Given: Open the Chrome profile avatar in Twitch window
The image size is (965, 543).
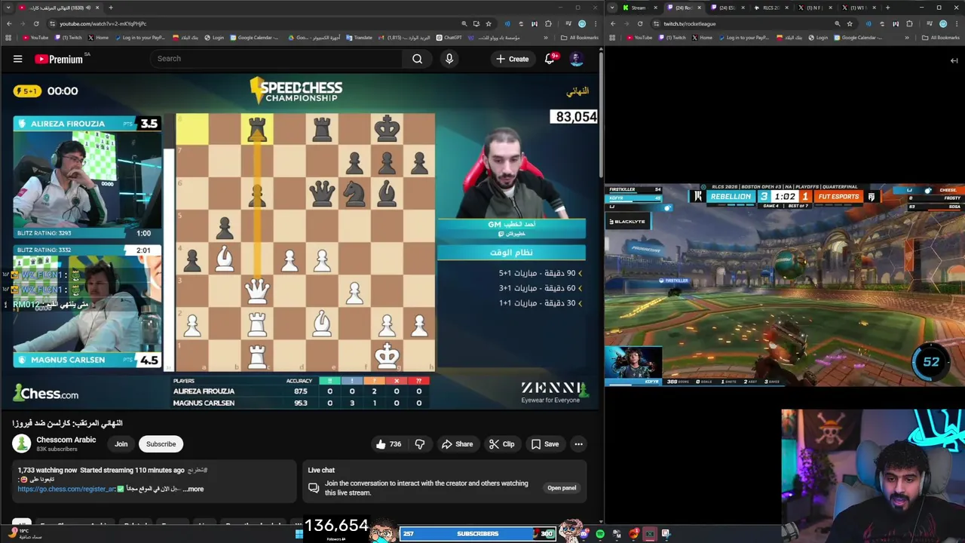Looking at the screenshot, I should tap(943, 23).
